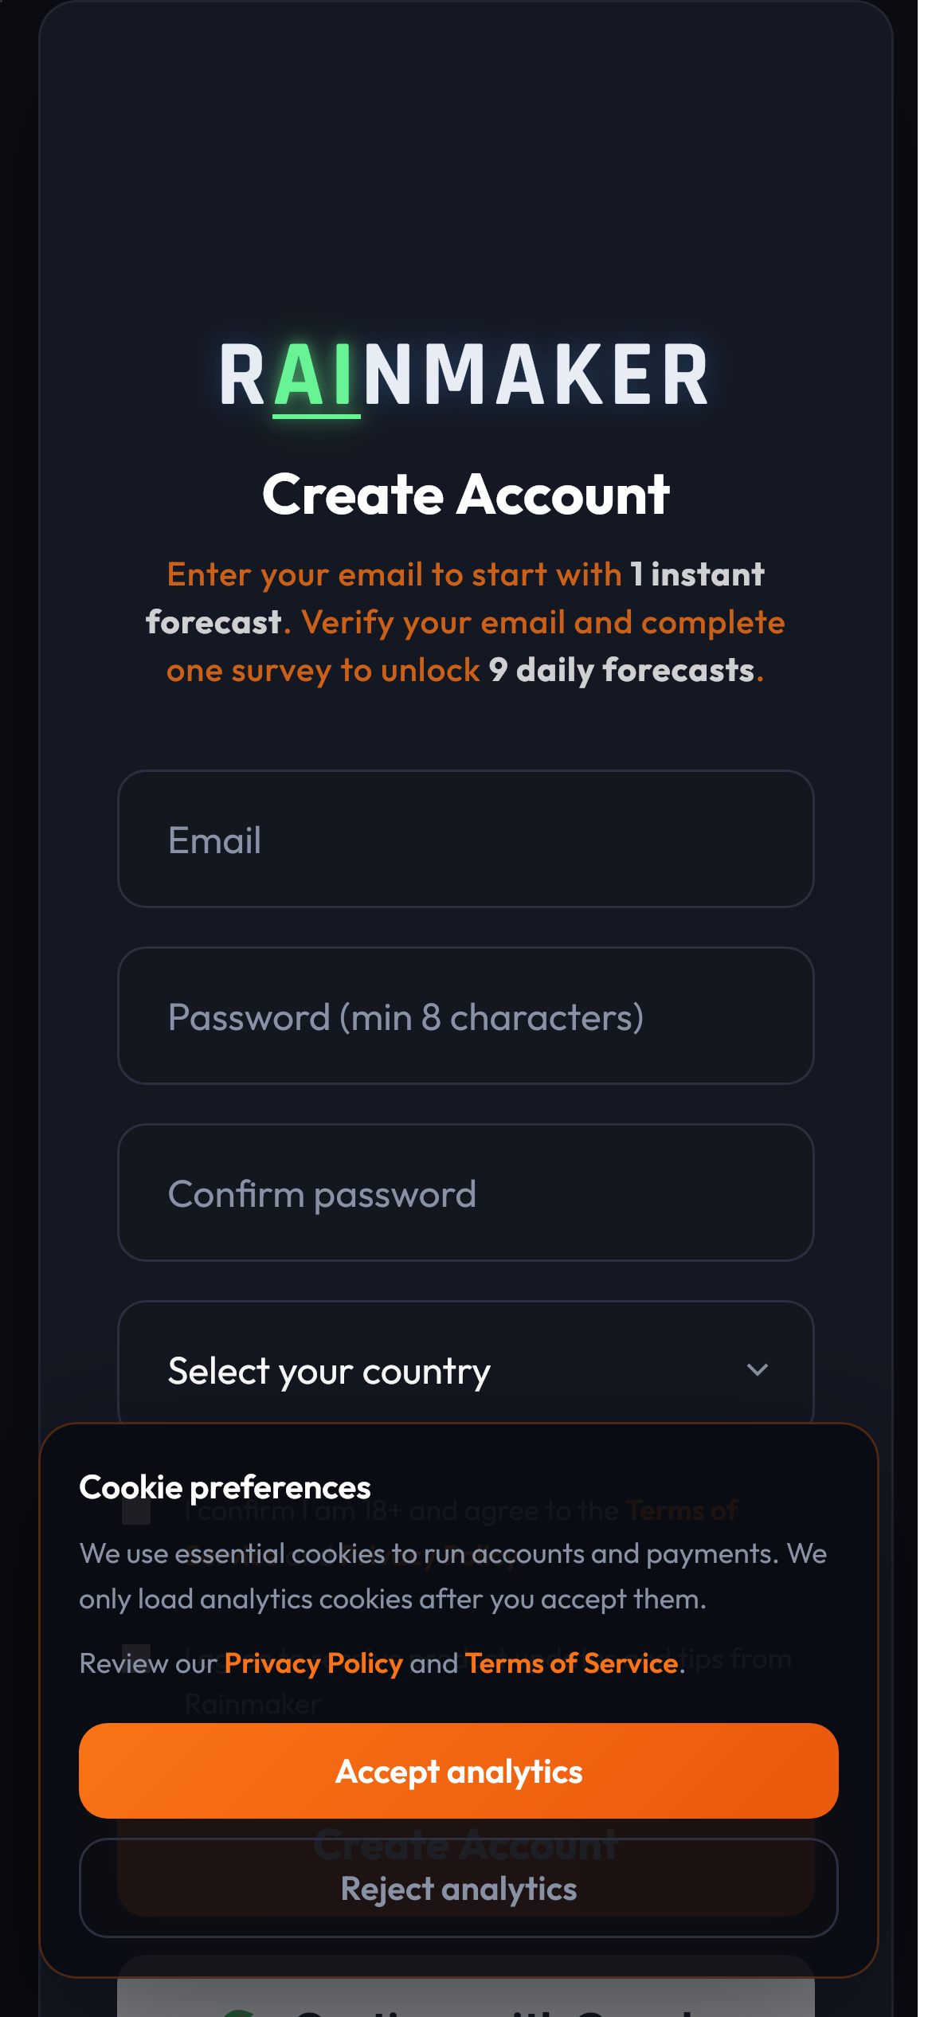Click the Create Account page heading

[465, 495]
